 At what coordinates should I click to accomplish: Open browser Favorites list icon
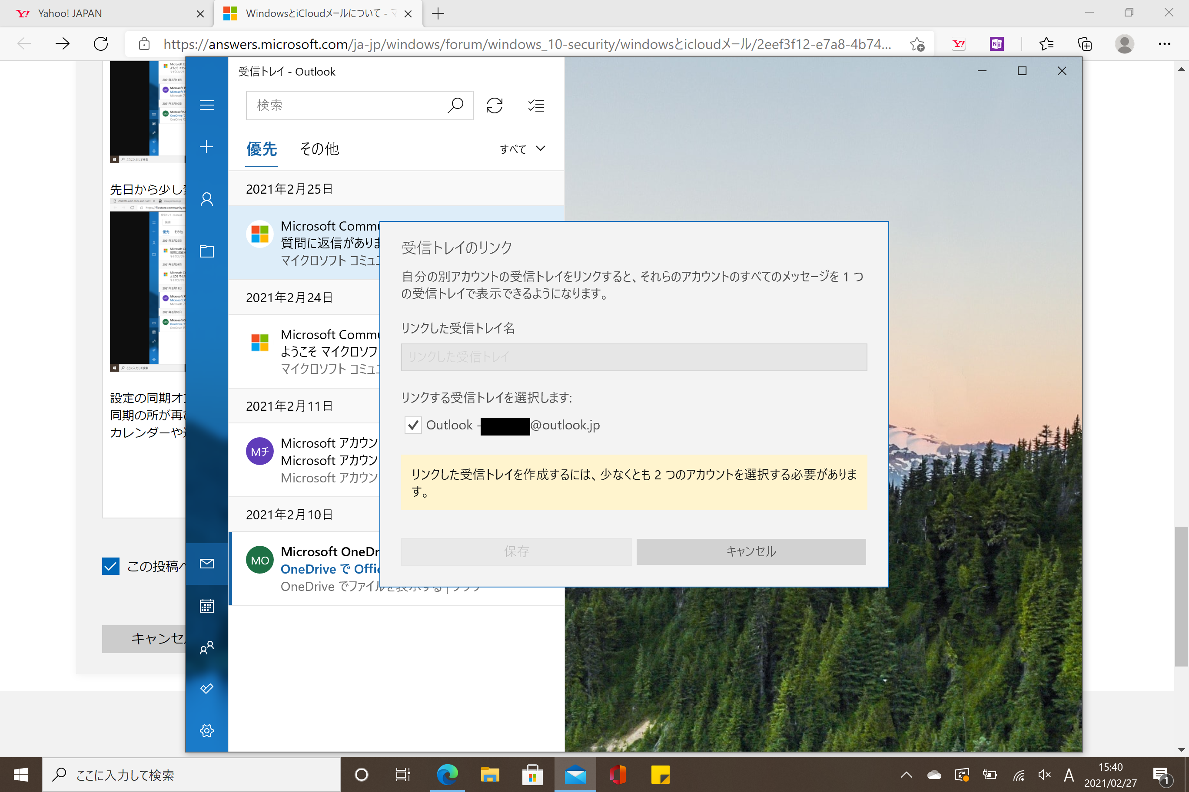[x=1046, y=44]
